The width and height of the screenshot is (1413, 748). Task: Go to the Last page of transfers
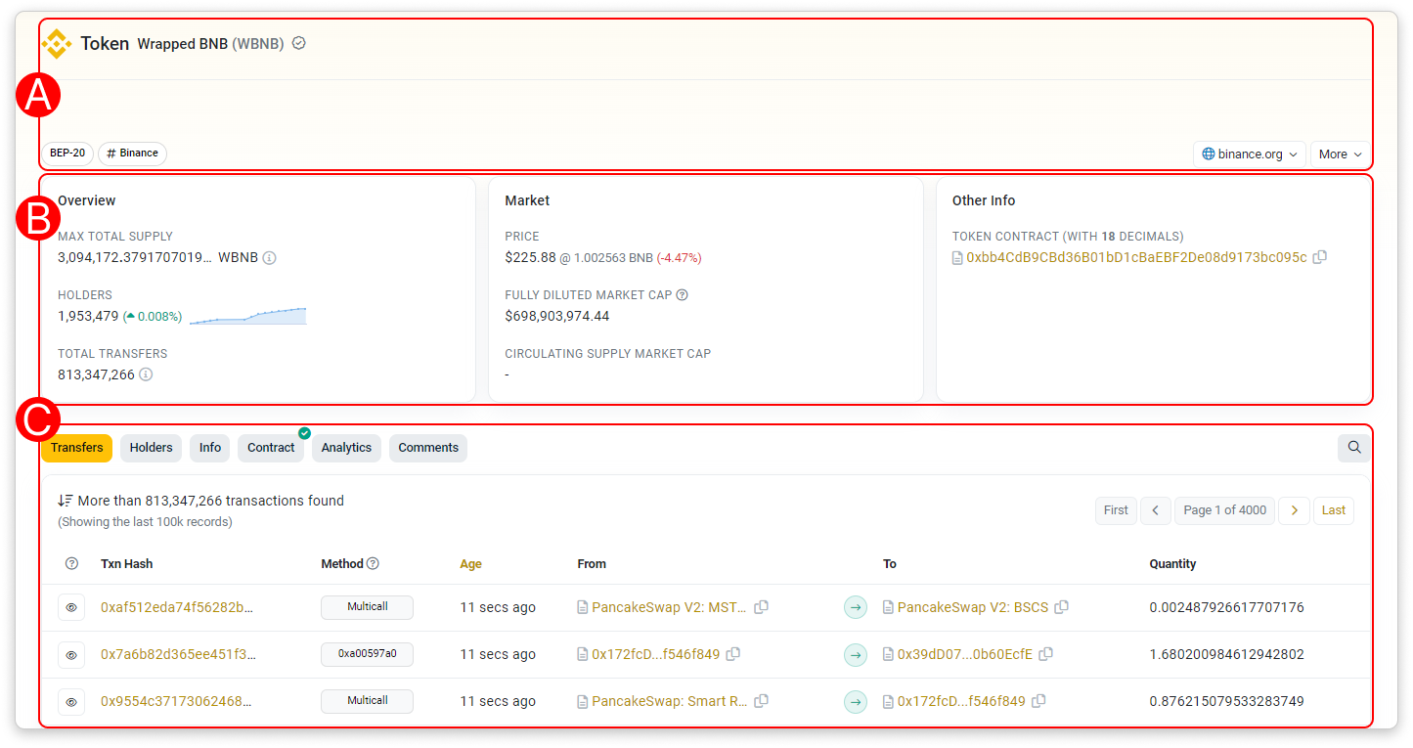pos(1333,509)
